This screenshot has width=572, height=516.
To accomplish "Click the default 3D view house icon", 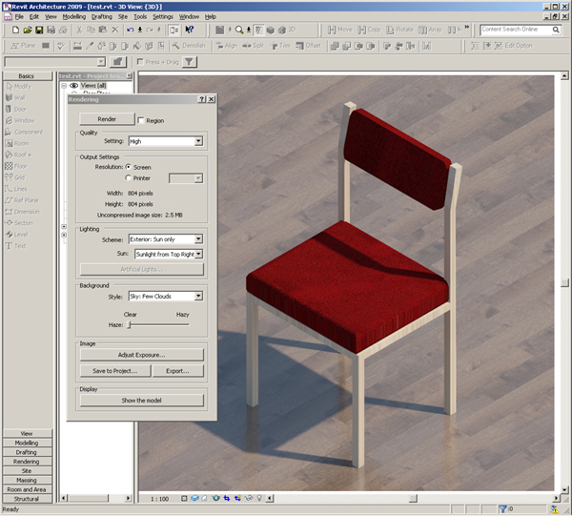I will click(x=282, y=30).
